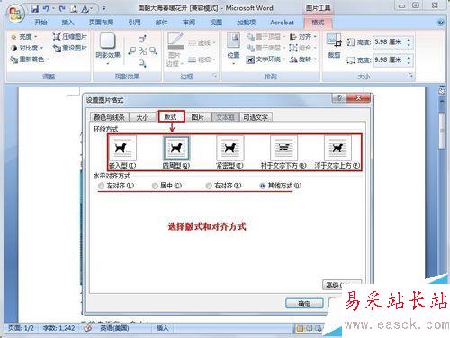450x338 pixels.
Task: Click the height (高度) input field
Action: pyautogui.click(x=390, y=41)
